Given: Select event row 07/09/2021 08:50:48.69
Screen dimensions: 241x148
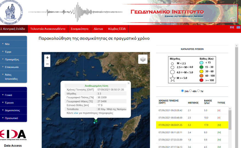Looking at the screenshot, I should (192, 118).
